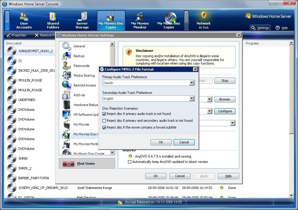Click the Backup icon in settings list
Image resolution: width=298 pixels, height=210 pixels.
(x=67, y=56)
